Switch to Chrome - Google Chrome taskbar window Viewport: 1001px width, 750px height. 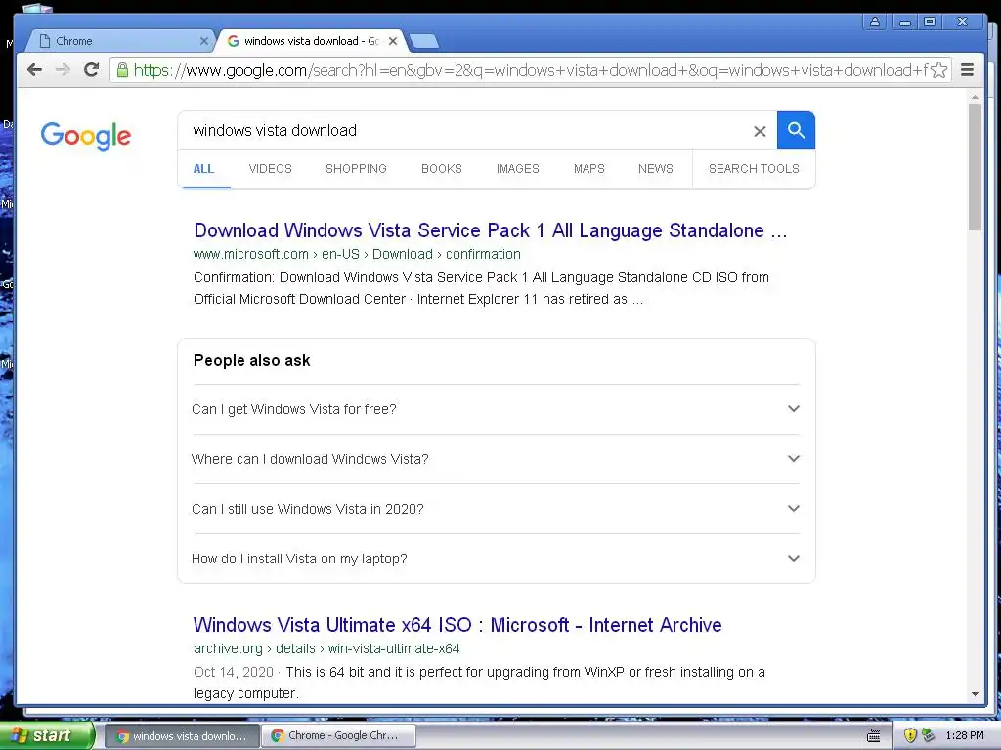337,736
